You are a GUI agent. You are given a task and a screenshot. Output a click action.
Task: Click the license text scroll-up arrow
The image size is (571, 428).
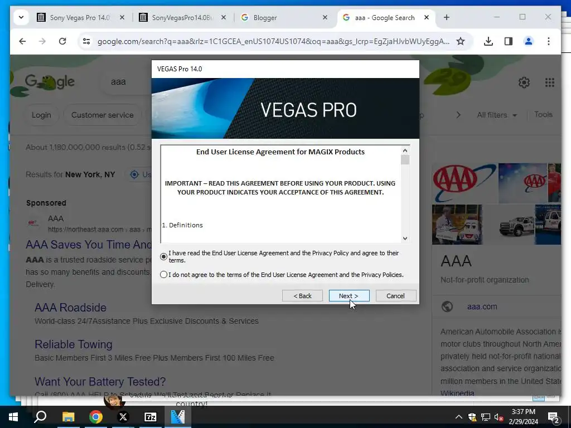click(405, 150)
